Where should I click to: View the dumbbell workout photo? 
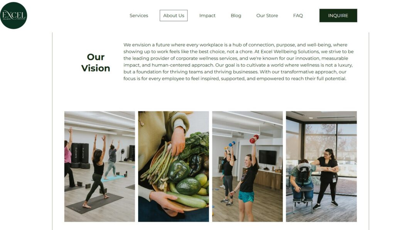point(247,167)
